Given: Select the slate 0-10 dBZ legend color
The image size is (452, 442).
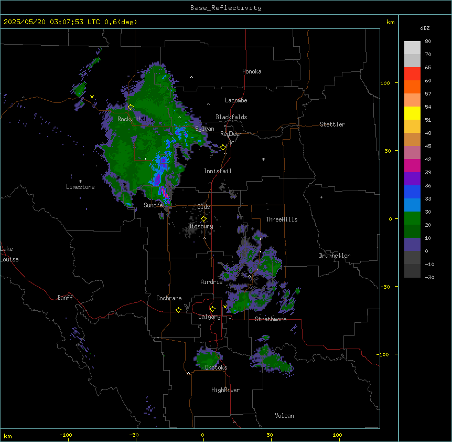Looking at the screenshot, I should pos(412,245).
